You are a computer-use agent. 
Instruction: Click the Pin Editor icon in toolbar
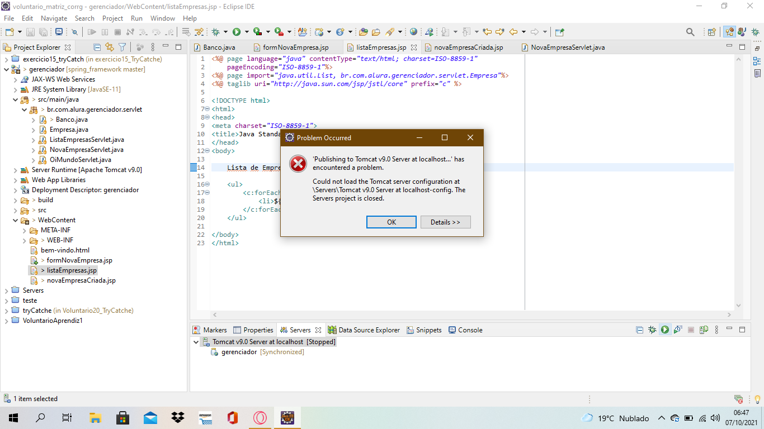(559, 32)
